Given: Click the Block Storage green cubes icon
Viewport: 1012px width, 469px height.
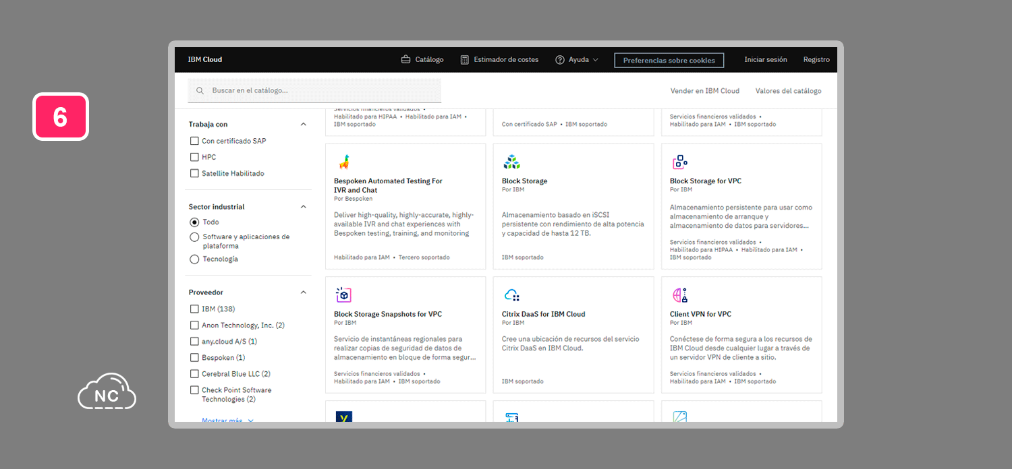Looking at the screenshot, I should 512,162.
